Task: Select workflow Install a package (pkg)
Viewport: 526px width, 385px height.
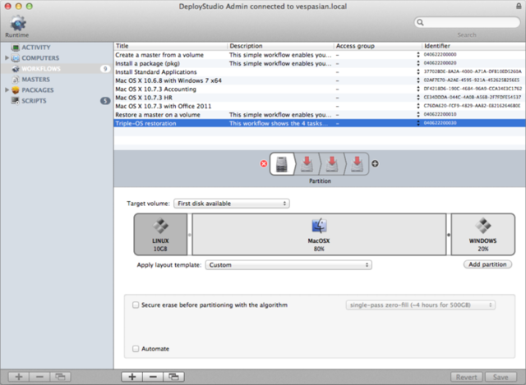Action: (320, 63)
